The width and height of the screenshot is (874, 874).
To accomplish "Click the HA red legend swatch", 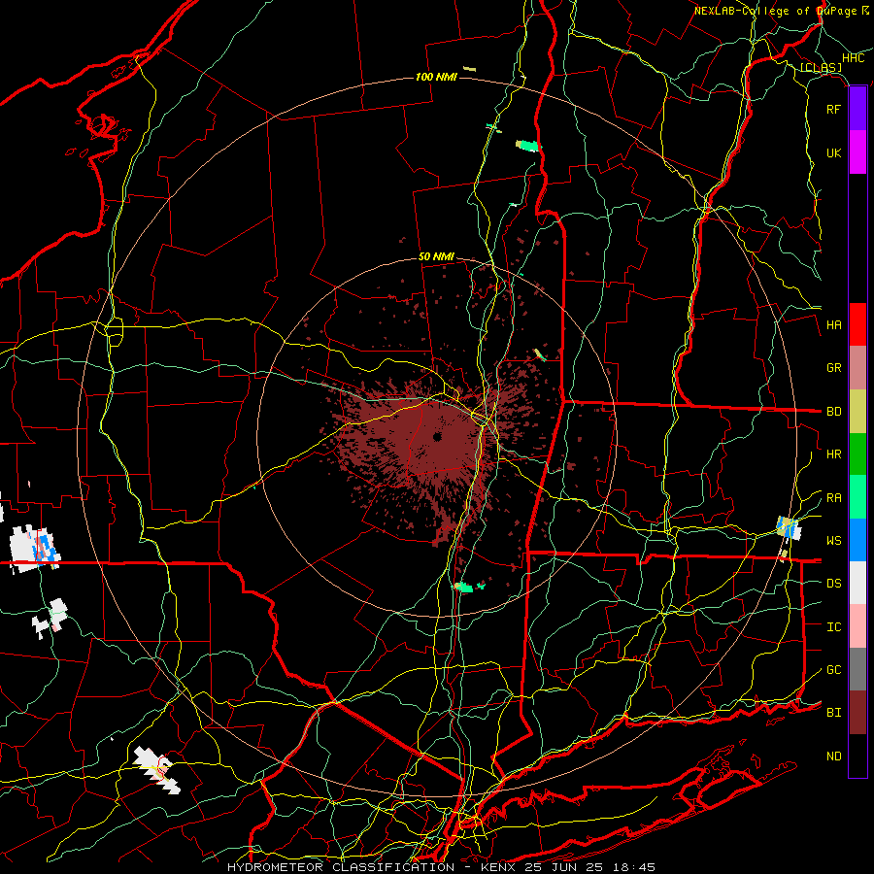I will [x=857, y=324].
